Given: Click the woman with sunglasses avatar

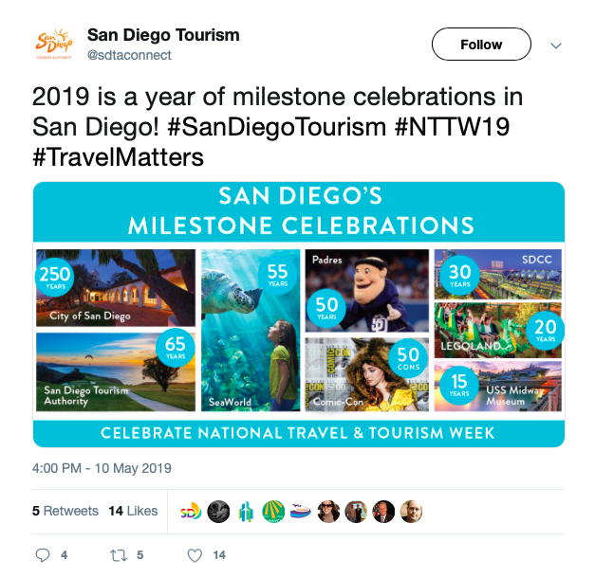Looking at the screenshot, I should pos(328,512).
